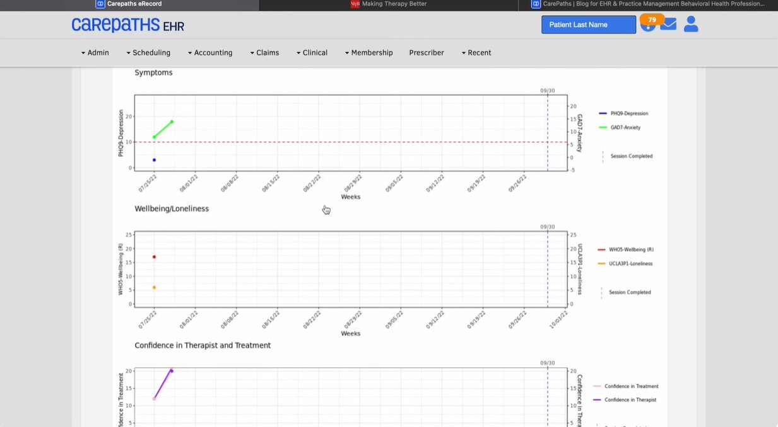778x427 pixels.
Task: Open the Scheduling dropdown
Action: [148, 53]
